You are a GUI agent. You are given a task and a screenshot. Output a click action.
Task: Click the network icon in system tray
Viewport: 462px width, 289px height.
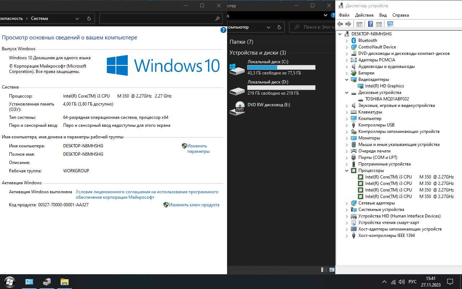393,282
